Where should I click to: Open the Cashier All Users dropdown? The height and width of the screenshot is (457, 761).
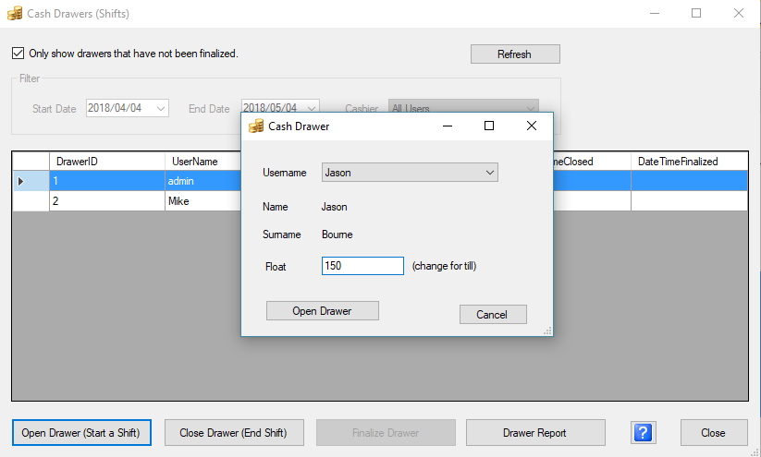coord(530,109)
